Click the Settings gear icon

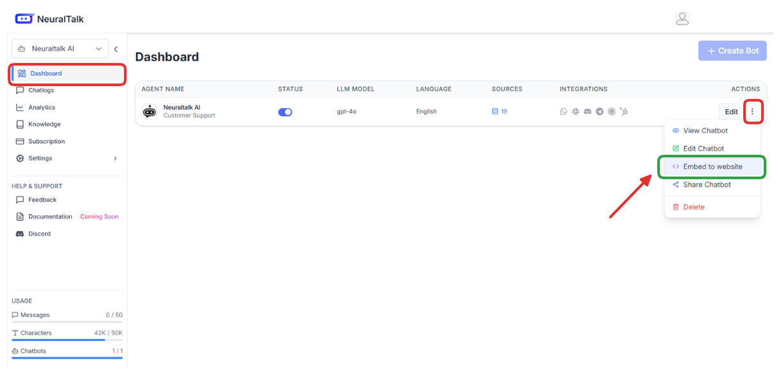(x=20, y=158)
